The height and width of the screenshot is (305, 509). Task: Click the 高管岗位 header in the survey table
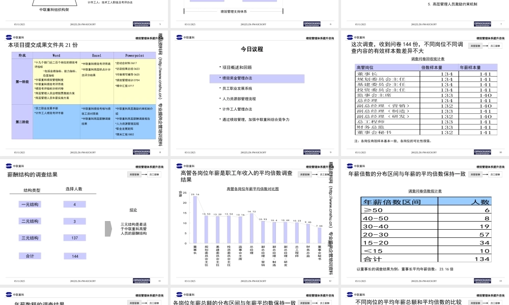coord(387,68)
